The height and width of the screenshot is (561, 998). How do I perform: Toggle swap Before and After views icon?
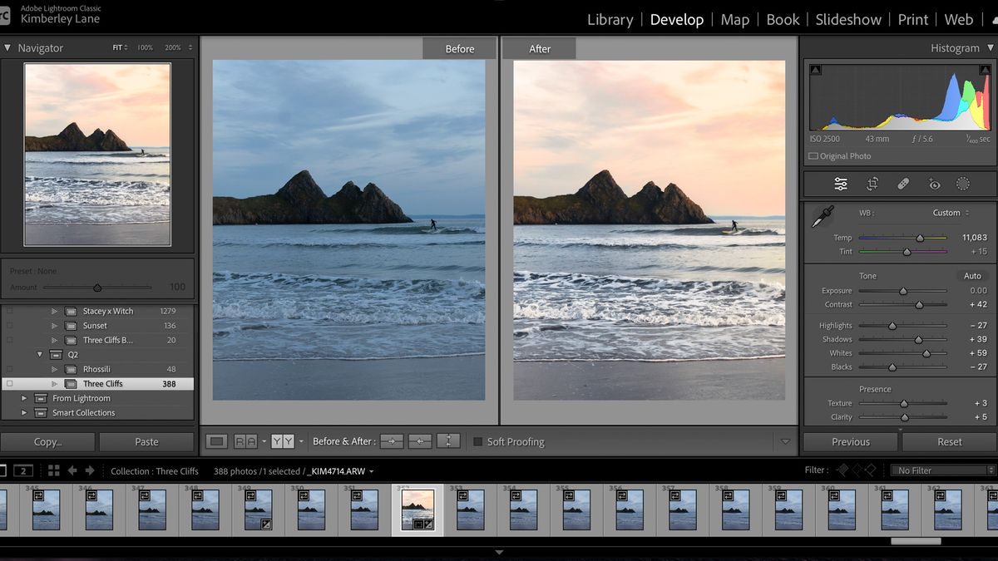tap(448, 441)
